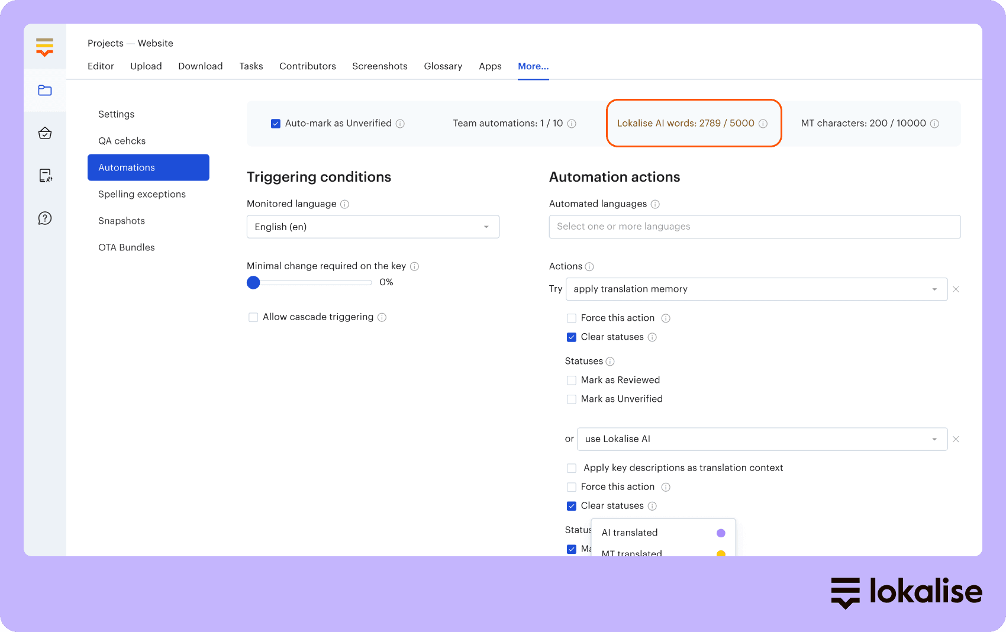
Task: Remove the apply translation memory action
Action: (x=956, y=289)
